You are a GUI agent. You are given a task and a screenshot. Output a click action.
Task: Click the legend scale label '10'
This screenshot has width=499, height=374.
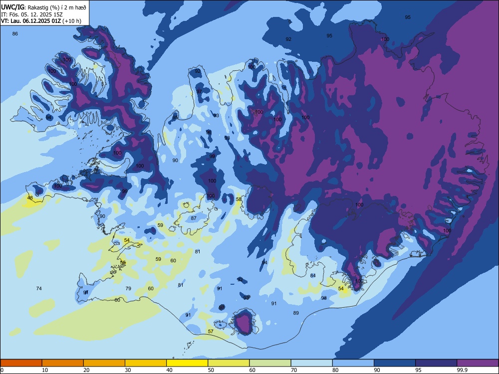(45, 370)
